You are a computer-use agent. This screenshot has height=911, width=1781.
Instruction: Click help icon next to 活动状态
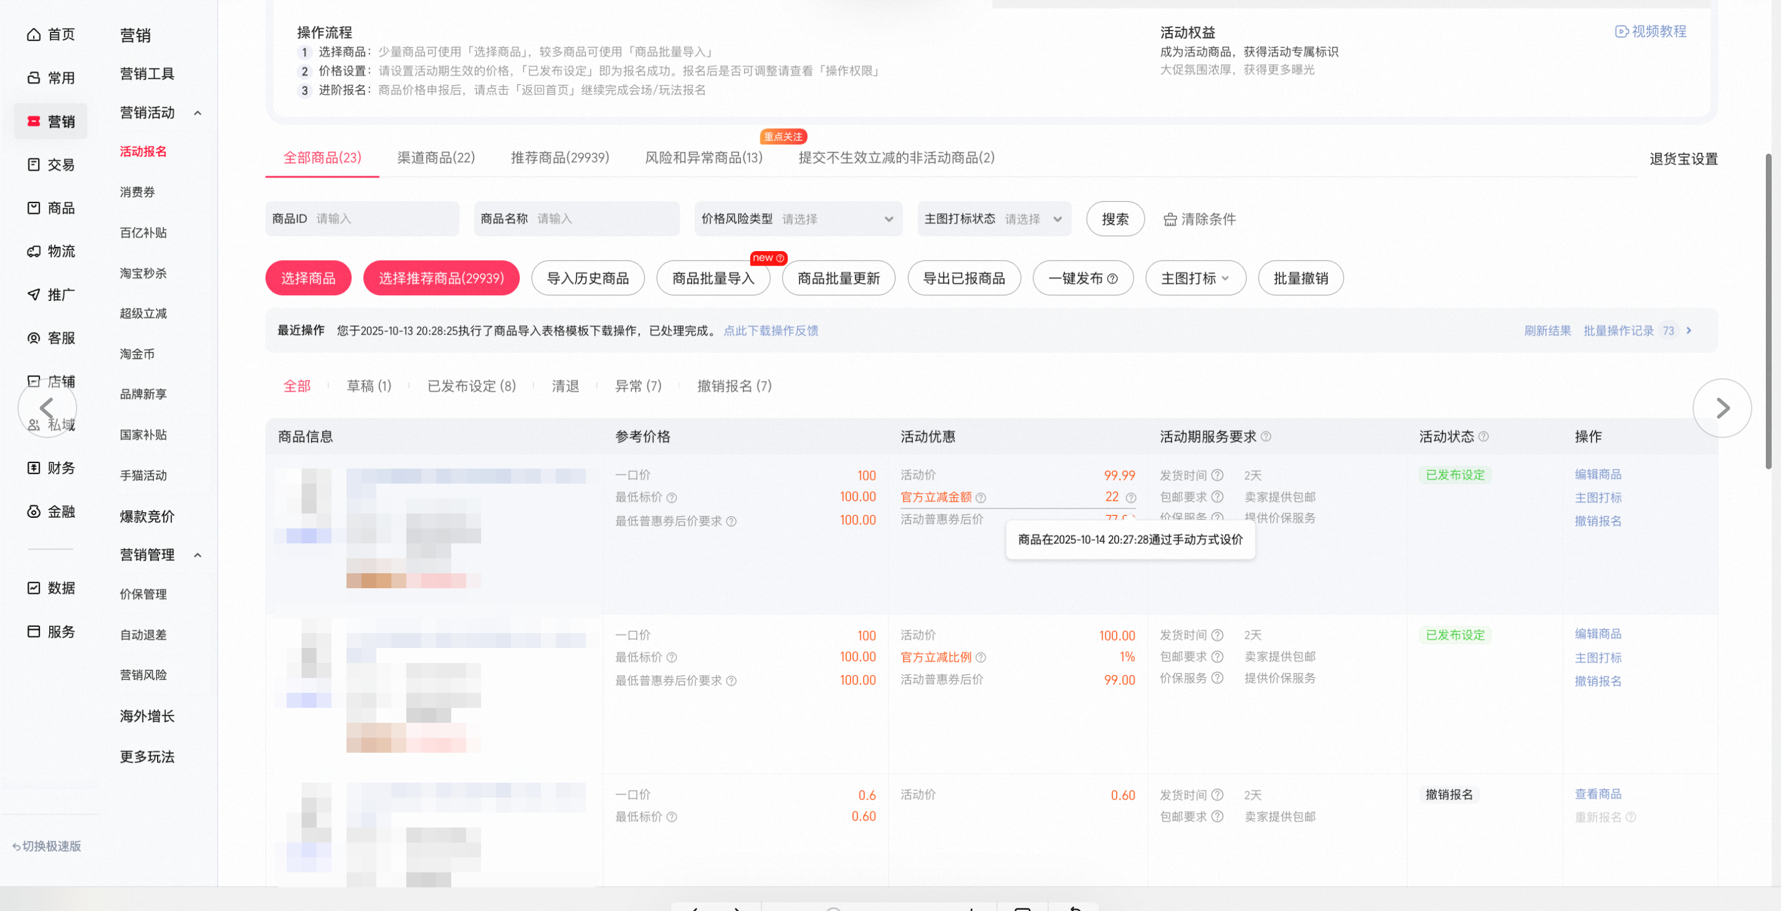pyautogui.click(x=1483, y=437)
